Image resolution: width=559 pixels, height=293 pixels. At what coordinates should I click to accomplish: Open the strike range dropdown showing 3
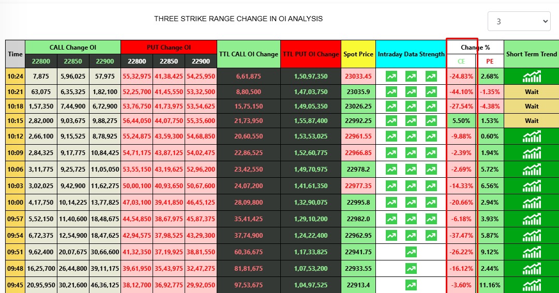(x=519, y=21)
